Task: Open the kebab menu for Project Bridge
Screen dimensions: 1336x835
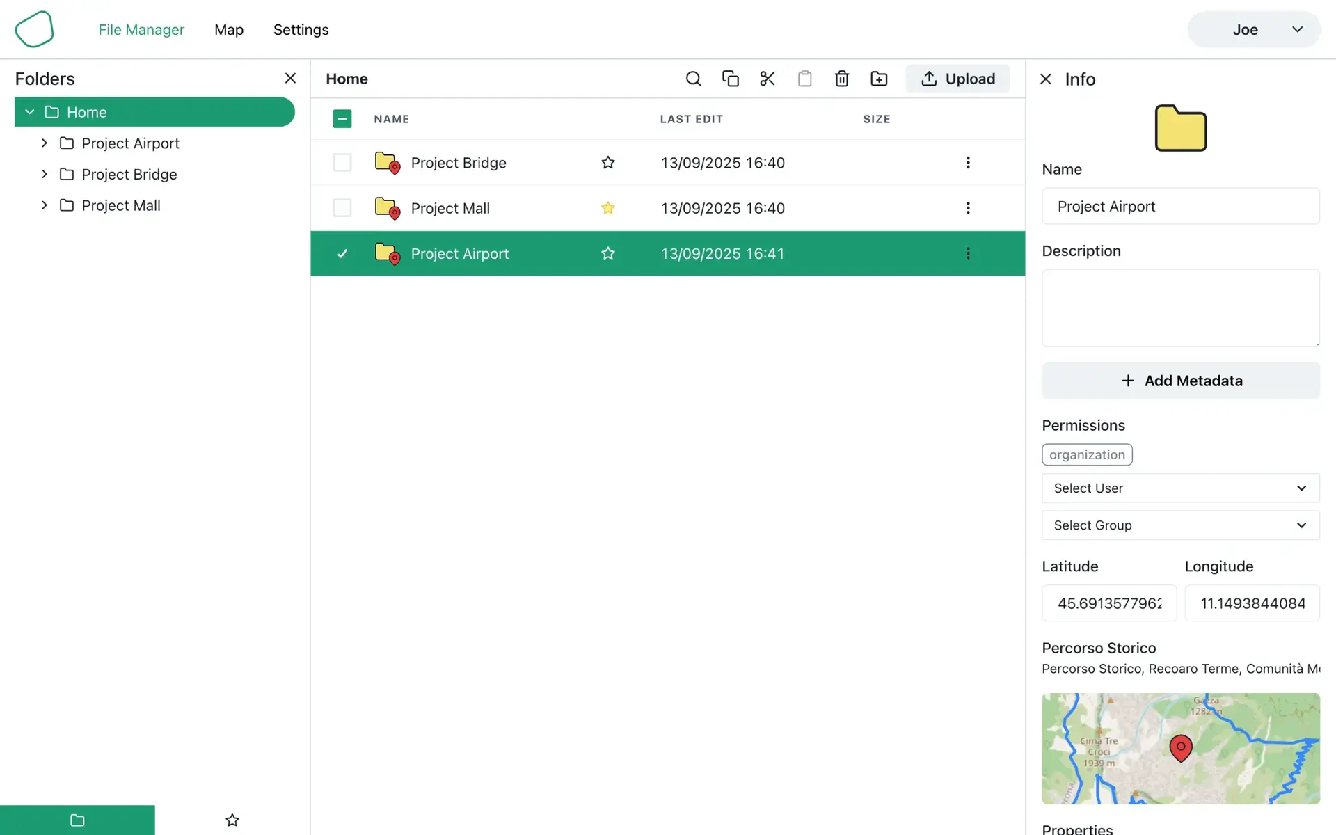Action: (967, 162)
